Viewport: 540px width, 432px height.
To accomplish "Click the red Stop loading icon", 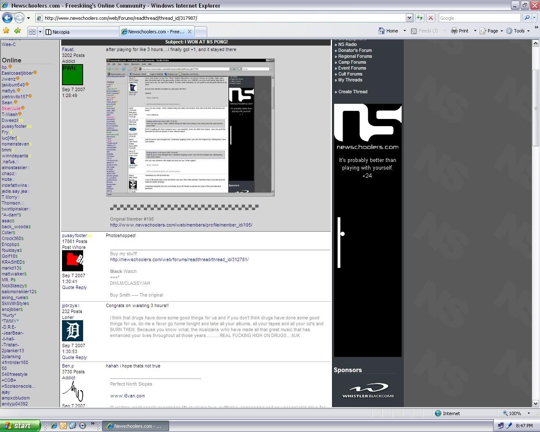I will 430,18.
